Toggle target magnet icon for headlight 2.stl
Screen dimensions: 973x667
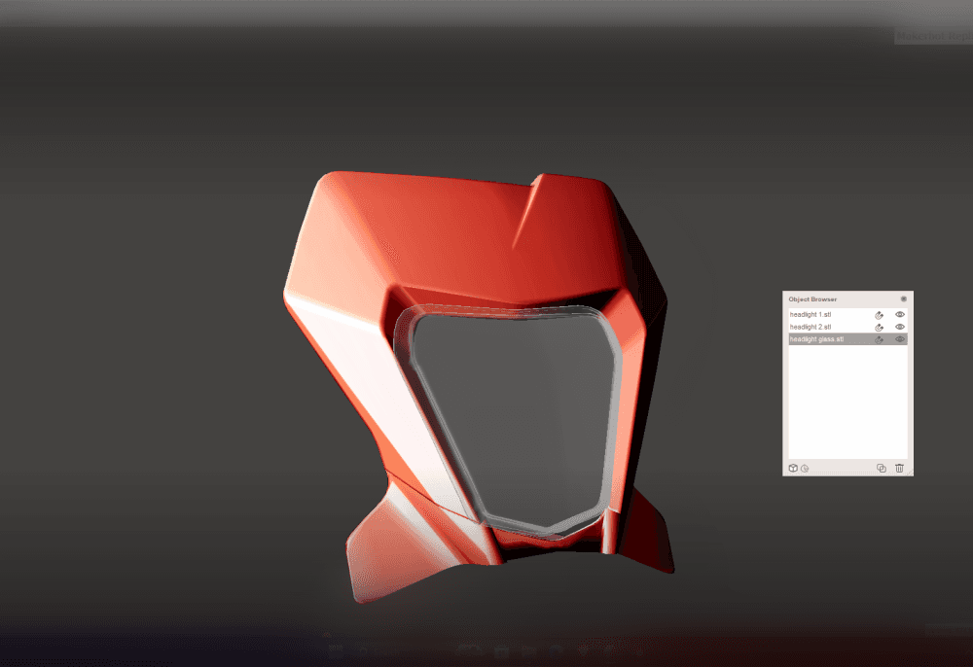[879, 327]
